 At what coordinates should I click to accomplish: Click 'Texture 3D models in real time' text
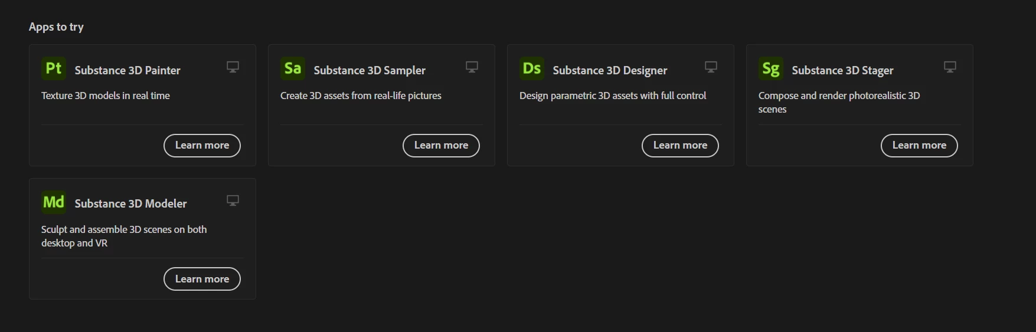(106, 96)
